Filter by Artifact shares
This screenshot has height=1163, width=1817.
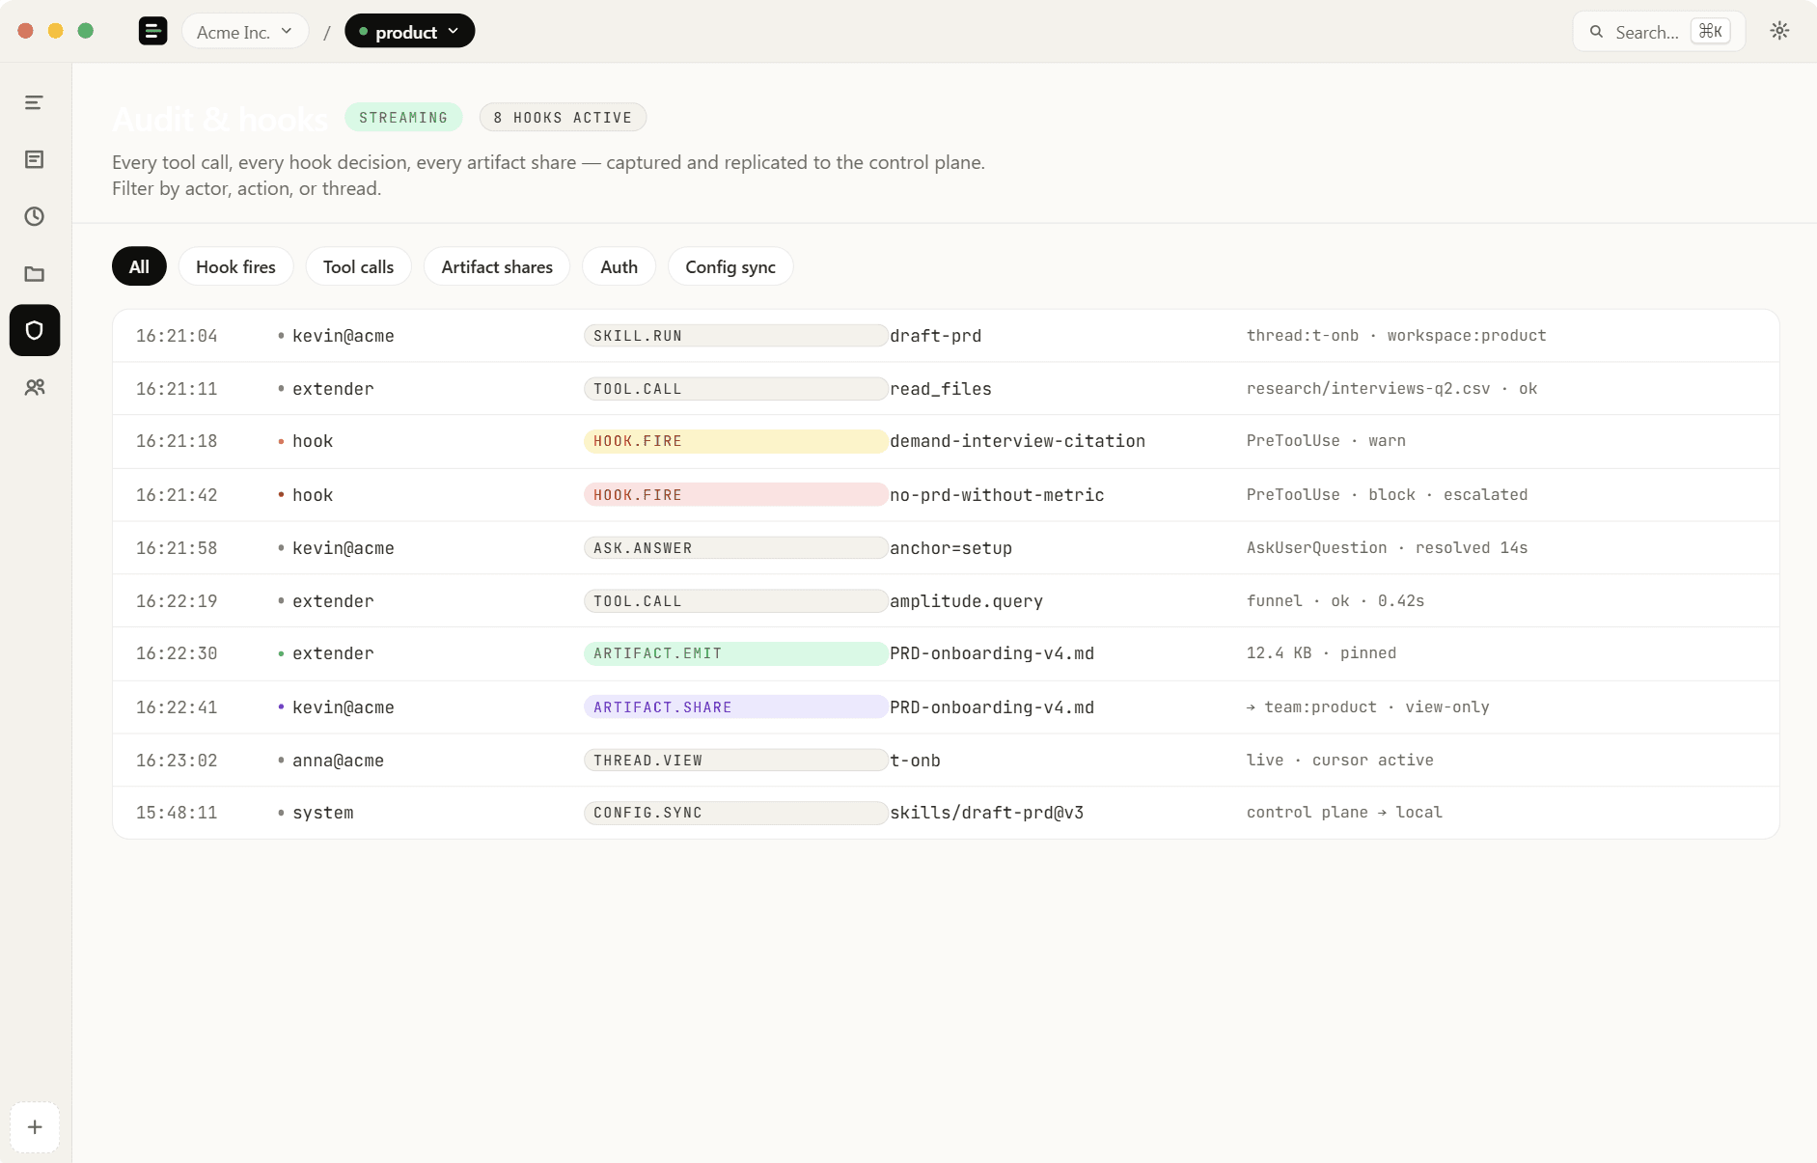(497, 266)
